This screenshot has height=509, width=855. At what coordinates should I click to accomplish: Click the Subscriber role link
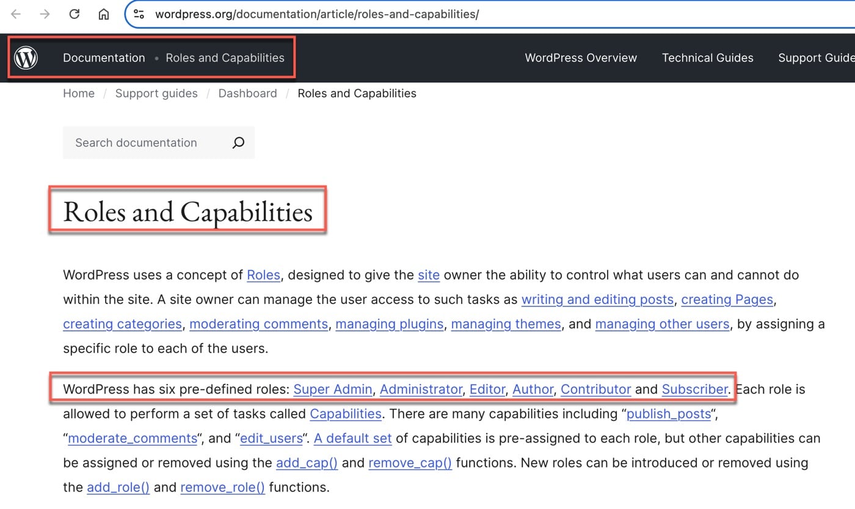pyautogui.click(x=694, y=389)
